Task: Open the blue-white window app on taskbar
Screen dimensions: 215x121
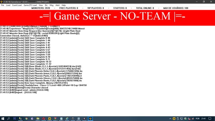Action: point(79,119)
